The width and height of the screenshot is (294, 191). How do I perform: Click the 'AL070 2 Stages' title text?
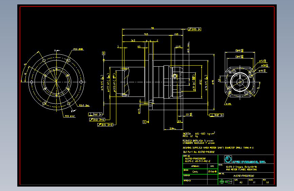point(241,167)
